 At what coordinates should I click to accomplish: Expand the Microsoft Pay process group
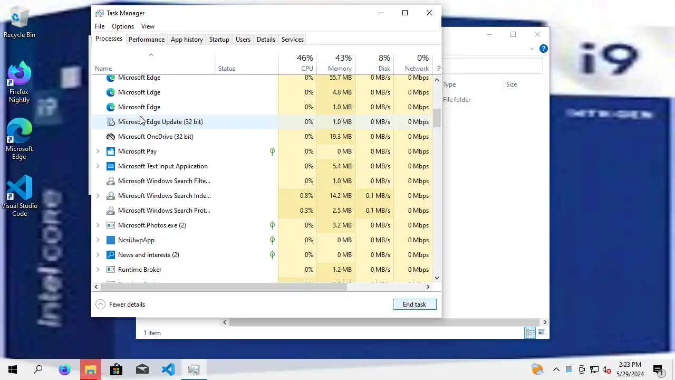click(x=98, y=151)
